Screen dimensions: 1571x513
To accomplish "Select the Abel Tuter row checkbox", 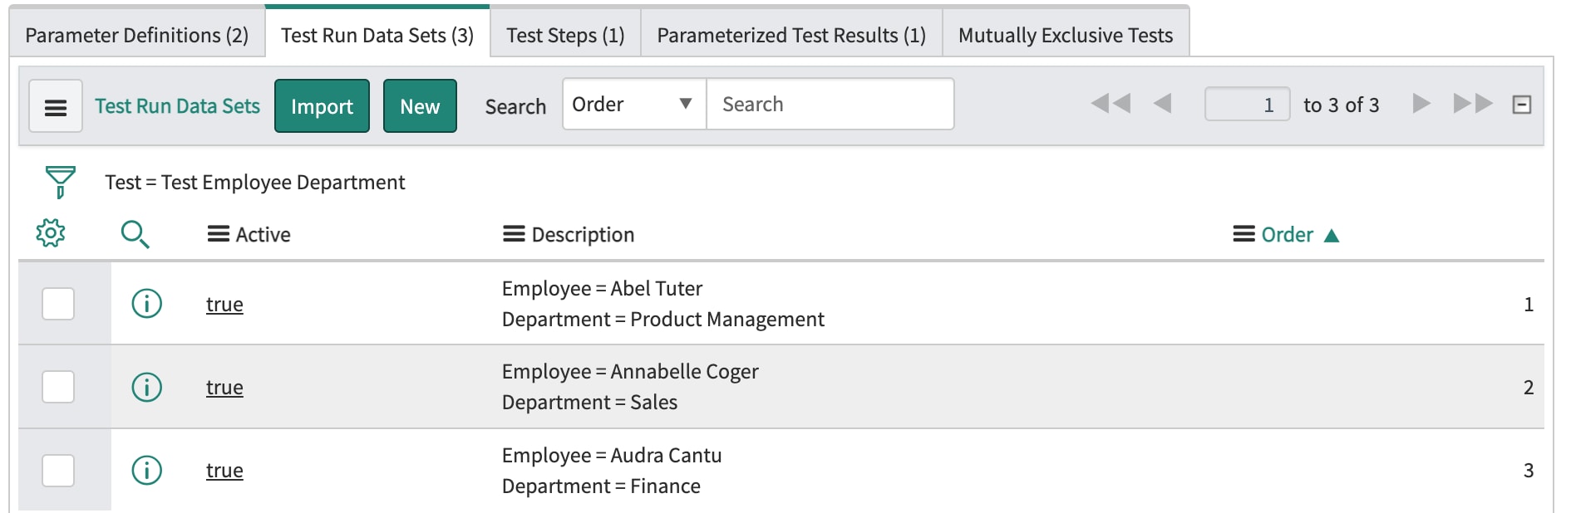I will [58, 304].
